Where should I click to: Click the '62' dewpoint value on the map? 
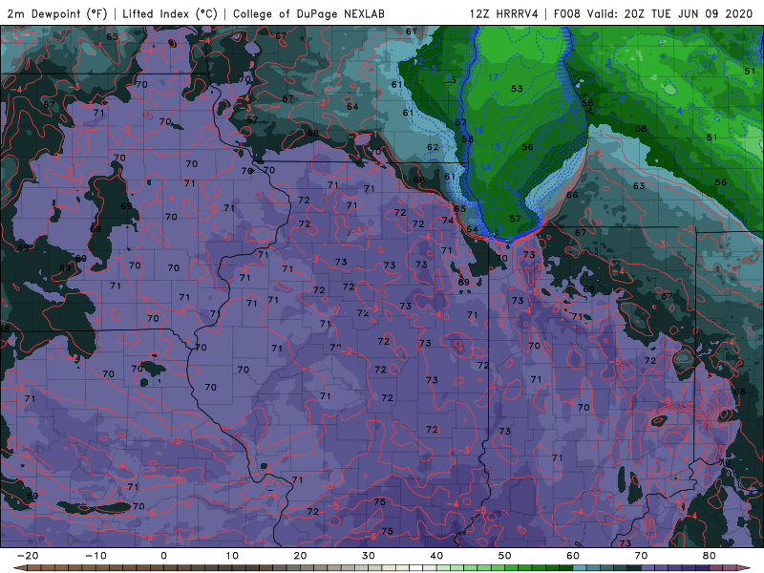pos(433,147)
